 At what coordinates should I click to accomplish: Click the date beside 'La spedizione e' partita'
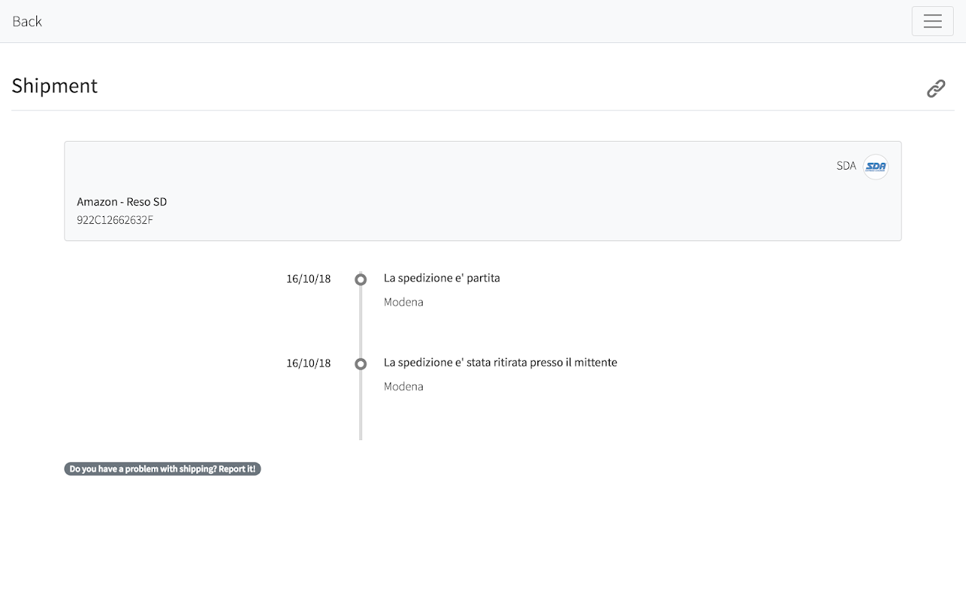click(308, 279)
